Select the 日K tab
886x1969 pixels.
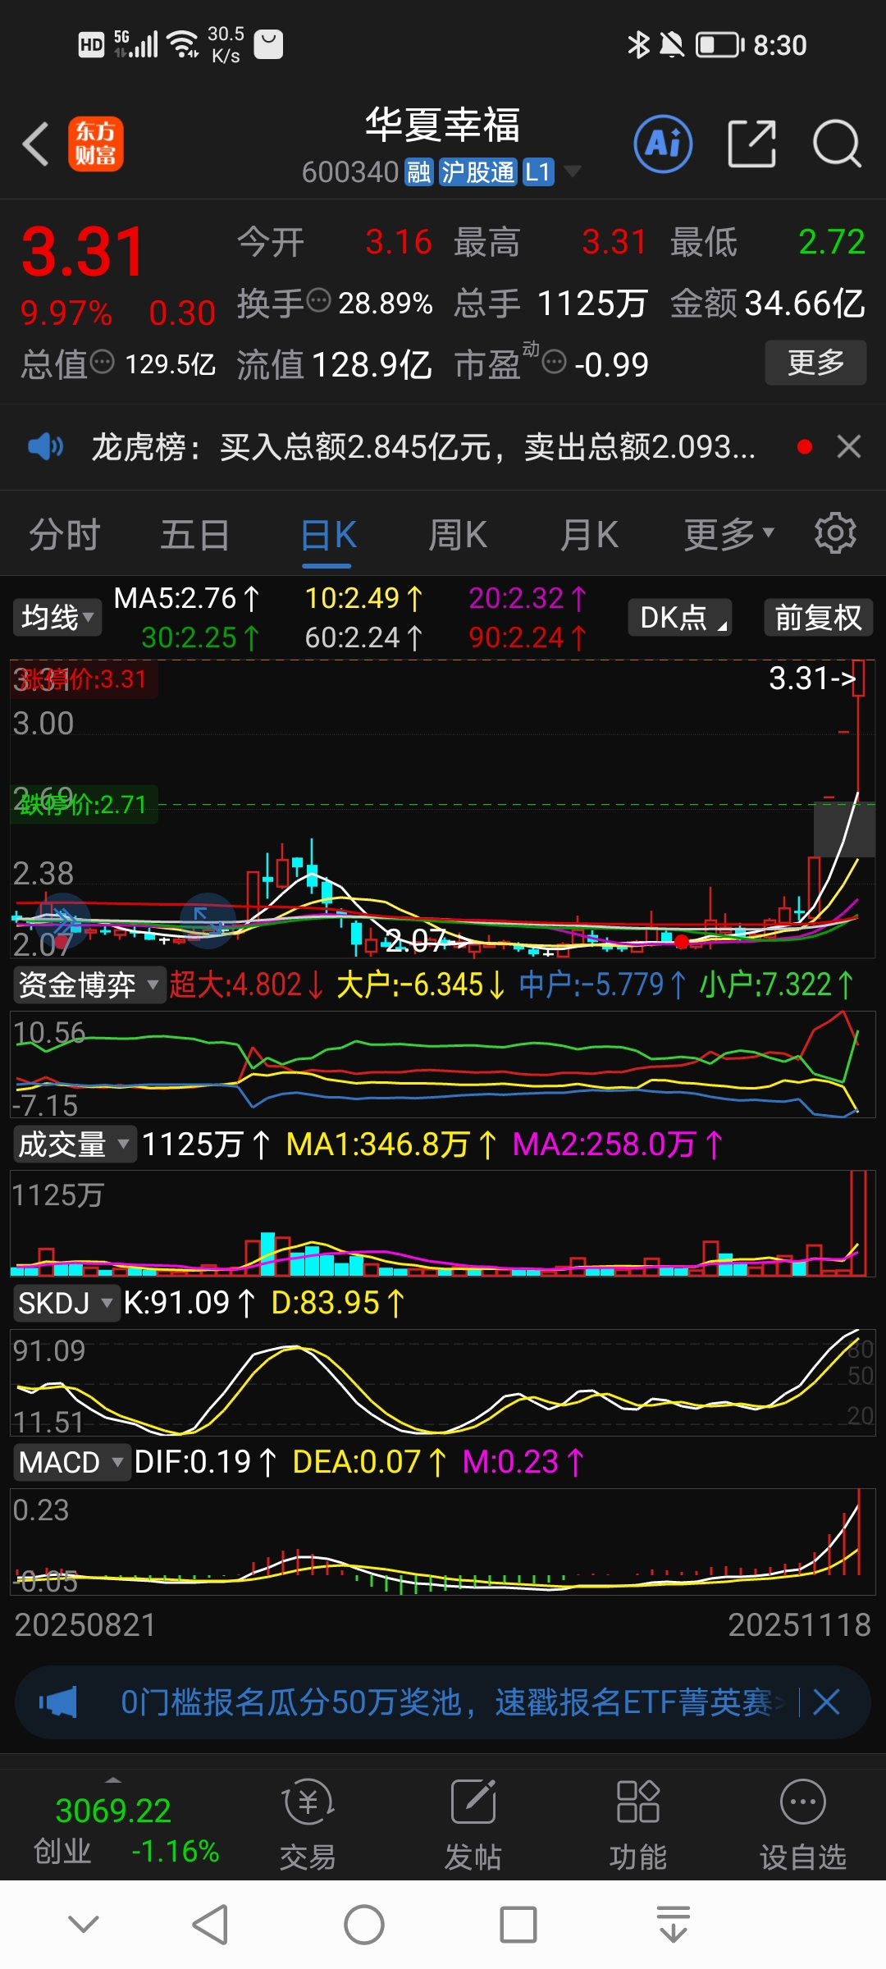(x=328, y=535)
